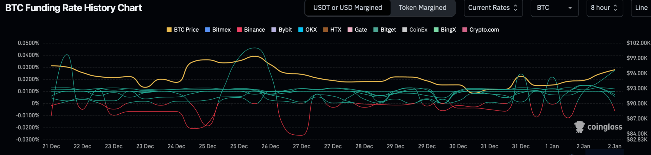
Task: Hide the HTX series label
Action: tap(336, 30)
